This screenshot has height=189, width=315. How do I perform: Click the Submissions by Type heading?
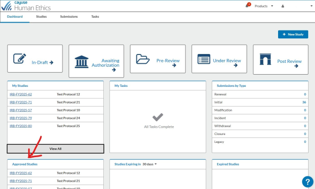click(x=231, y=86)
